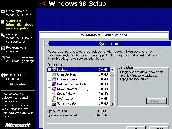Screen dimensions: 172x129
Task: Select the Backup row label
Action: pos(62,70)
